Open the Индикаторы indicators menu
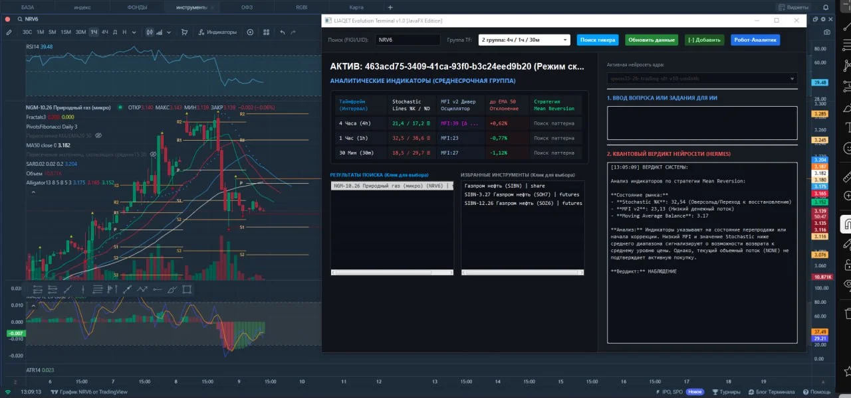Viewport: 851px width, 398px height. tap(217, 32)
